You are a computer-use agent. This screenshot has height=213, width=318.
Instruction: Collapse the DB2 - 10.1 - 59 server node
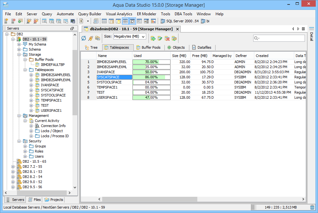point(13,39)
